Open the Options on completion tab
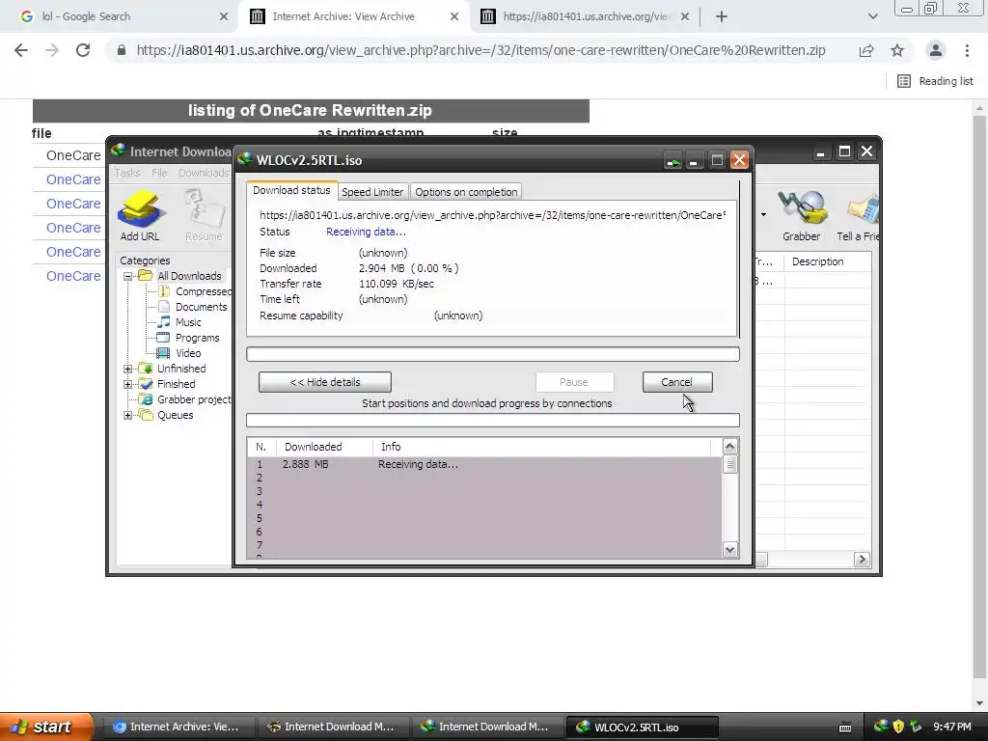Screen dimensions: 988x741 (x=466, y=192)
